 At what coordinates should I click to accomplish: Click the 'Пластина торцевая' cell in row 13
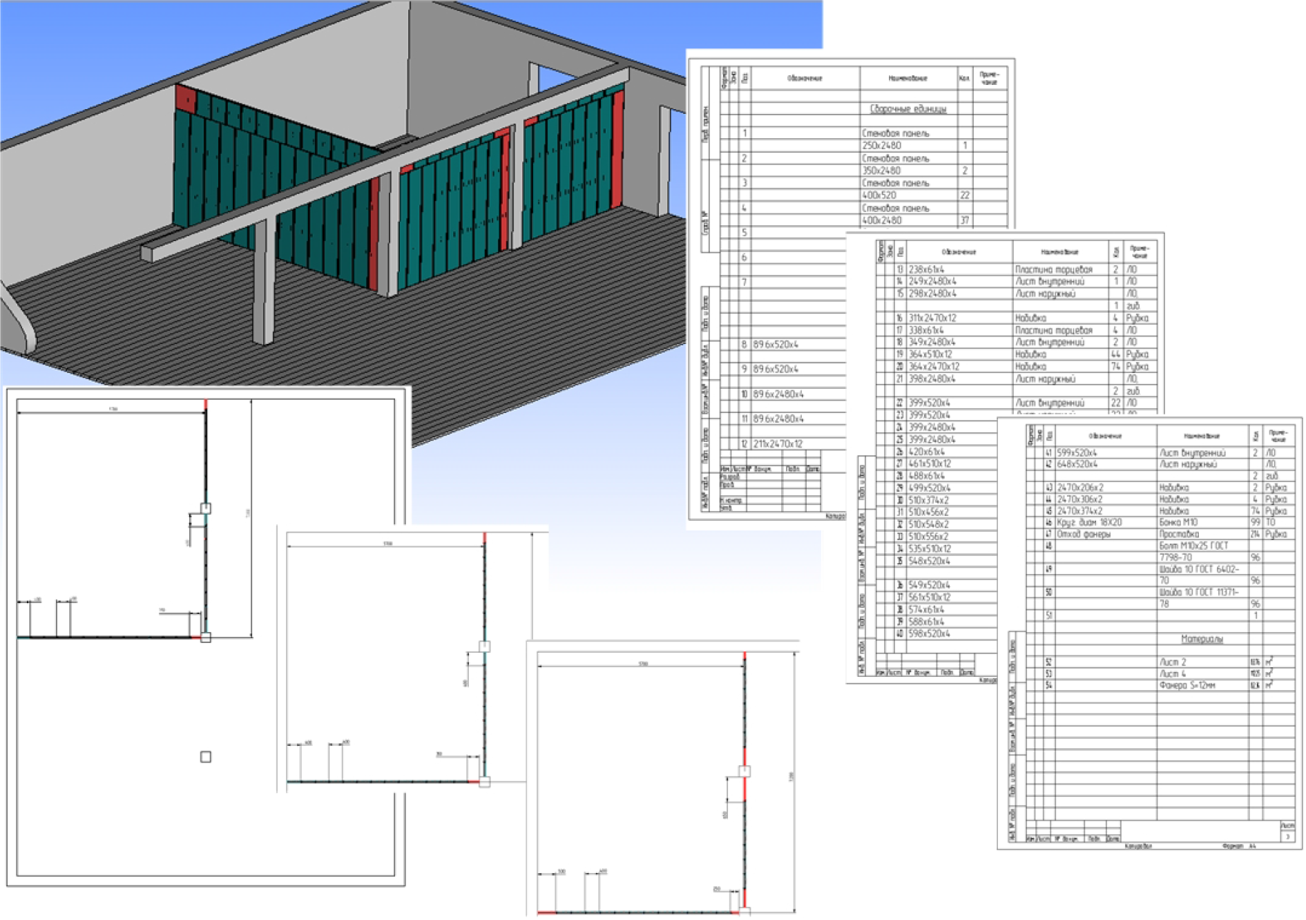coord(1053,270)
